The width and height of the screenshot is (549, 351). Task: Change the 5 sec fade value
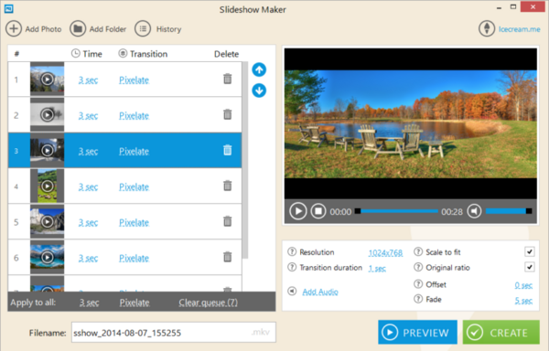point(523,301)
